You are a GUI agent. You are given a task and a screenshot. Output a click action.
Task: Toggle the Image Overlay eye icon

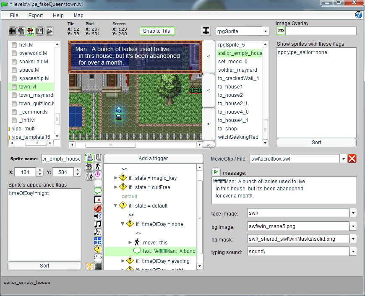(x=281, y=31)
